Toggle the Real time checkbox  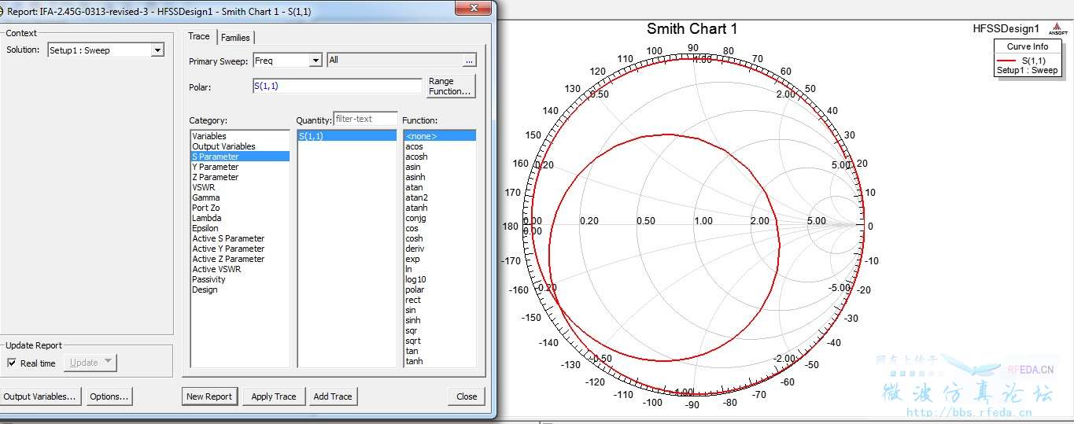click(x=11, y=363)
